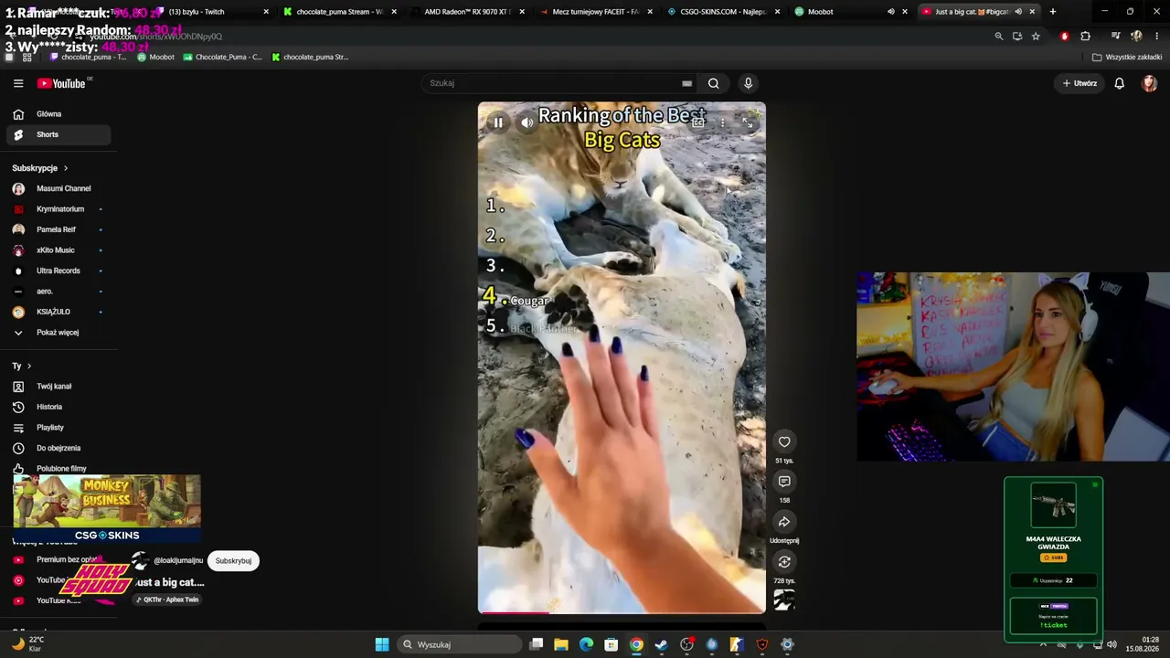Open KSIĄŻULO channel

click(x=59, y=312)
